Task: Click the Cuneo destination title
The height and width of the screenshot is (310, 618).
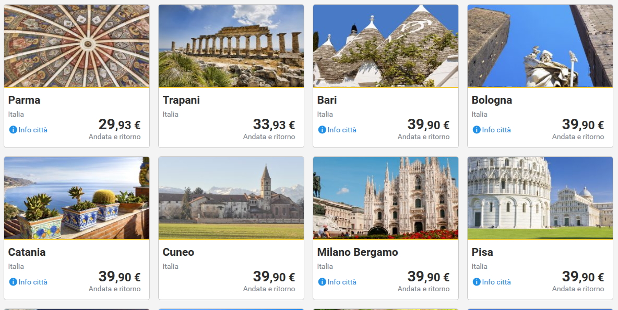Action: click(179, 252)
